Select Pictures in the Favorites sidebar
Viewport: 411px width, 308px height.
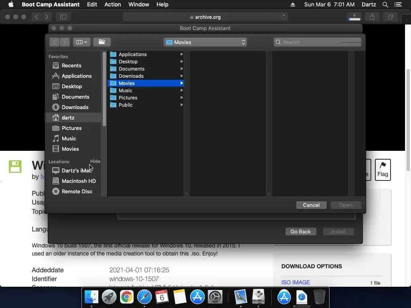(71, 128)
